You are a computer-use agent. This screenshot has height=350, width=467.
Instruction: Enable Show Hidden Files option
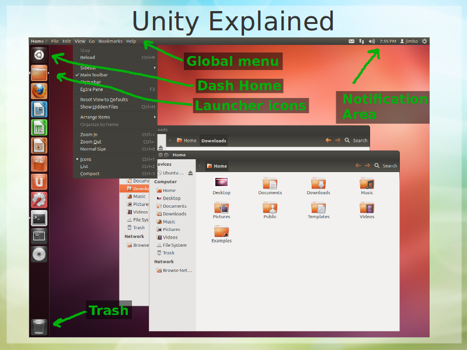click(x=115, y=107)
